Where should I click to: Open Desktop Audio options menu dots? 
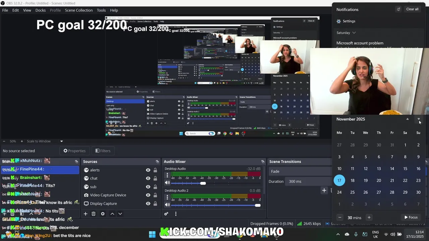click(x=167, y=175)
